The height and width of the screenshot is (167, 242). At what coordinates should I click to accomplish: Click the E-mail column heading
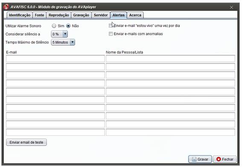(x=12, y=52)
